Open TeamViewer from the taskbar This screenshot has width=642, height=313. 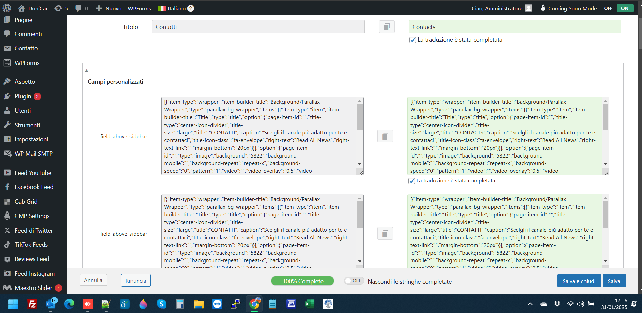point(217,304)
